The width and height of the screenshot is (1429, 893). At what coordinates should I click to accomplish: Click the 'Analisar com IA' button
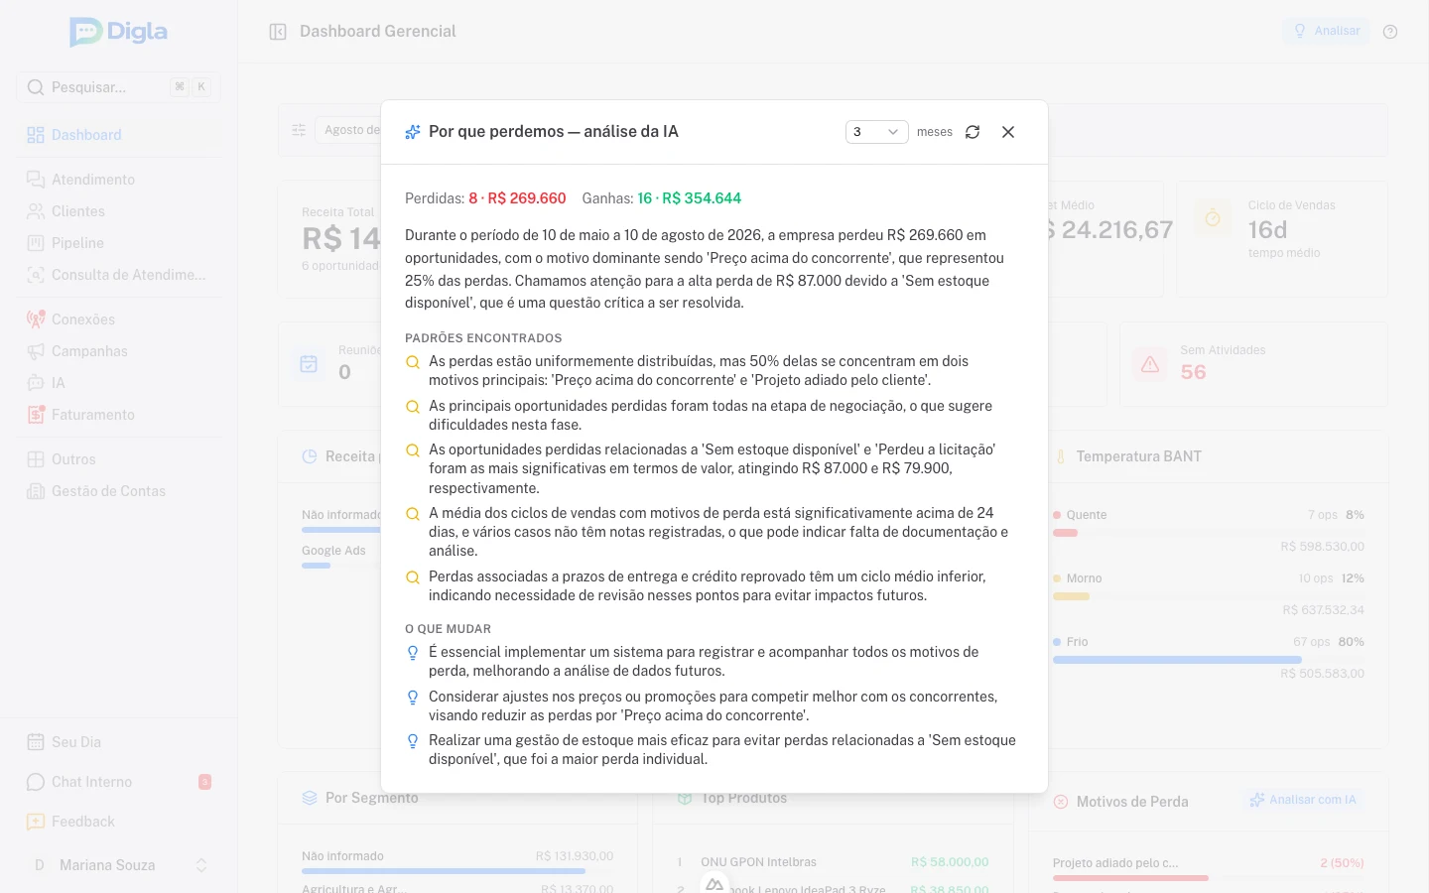click(1304, 800)
